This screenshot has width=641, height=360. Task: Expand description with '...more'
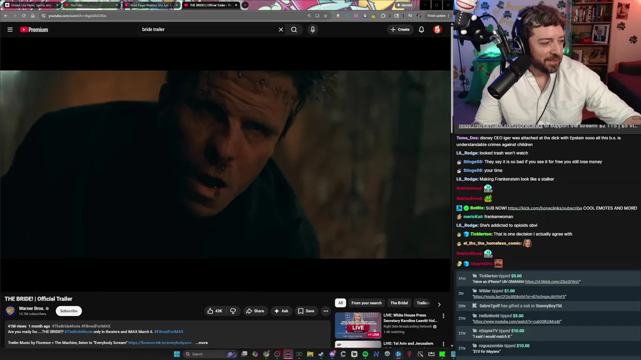click(201, 343)
